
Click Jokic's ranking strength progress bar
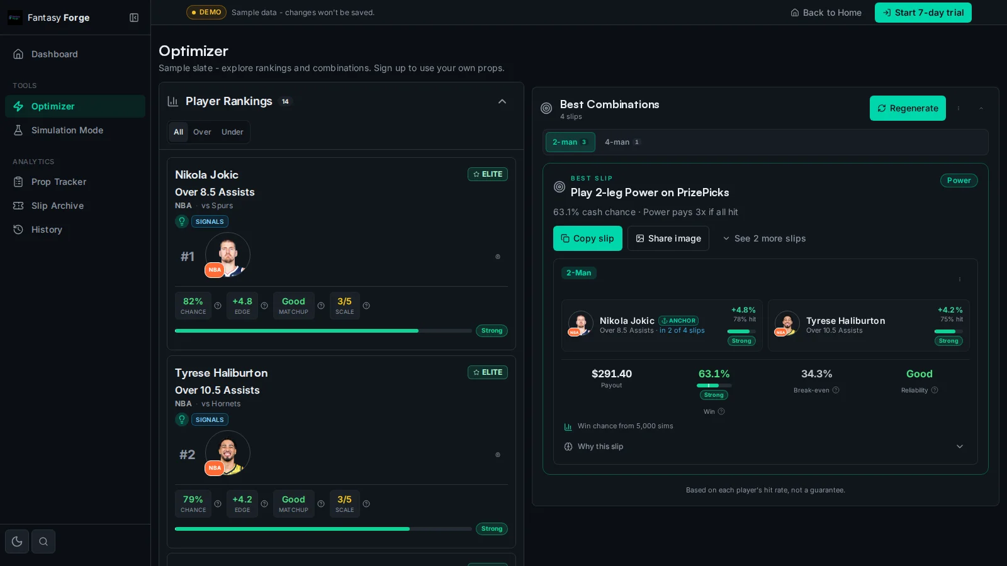(323, 331)
